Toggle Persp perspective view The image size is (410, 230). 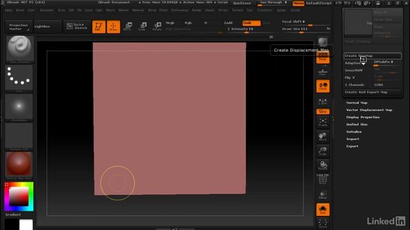(323, 57)
